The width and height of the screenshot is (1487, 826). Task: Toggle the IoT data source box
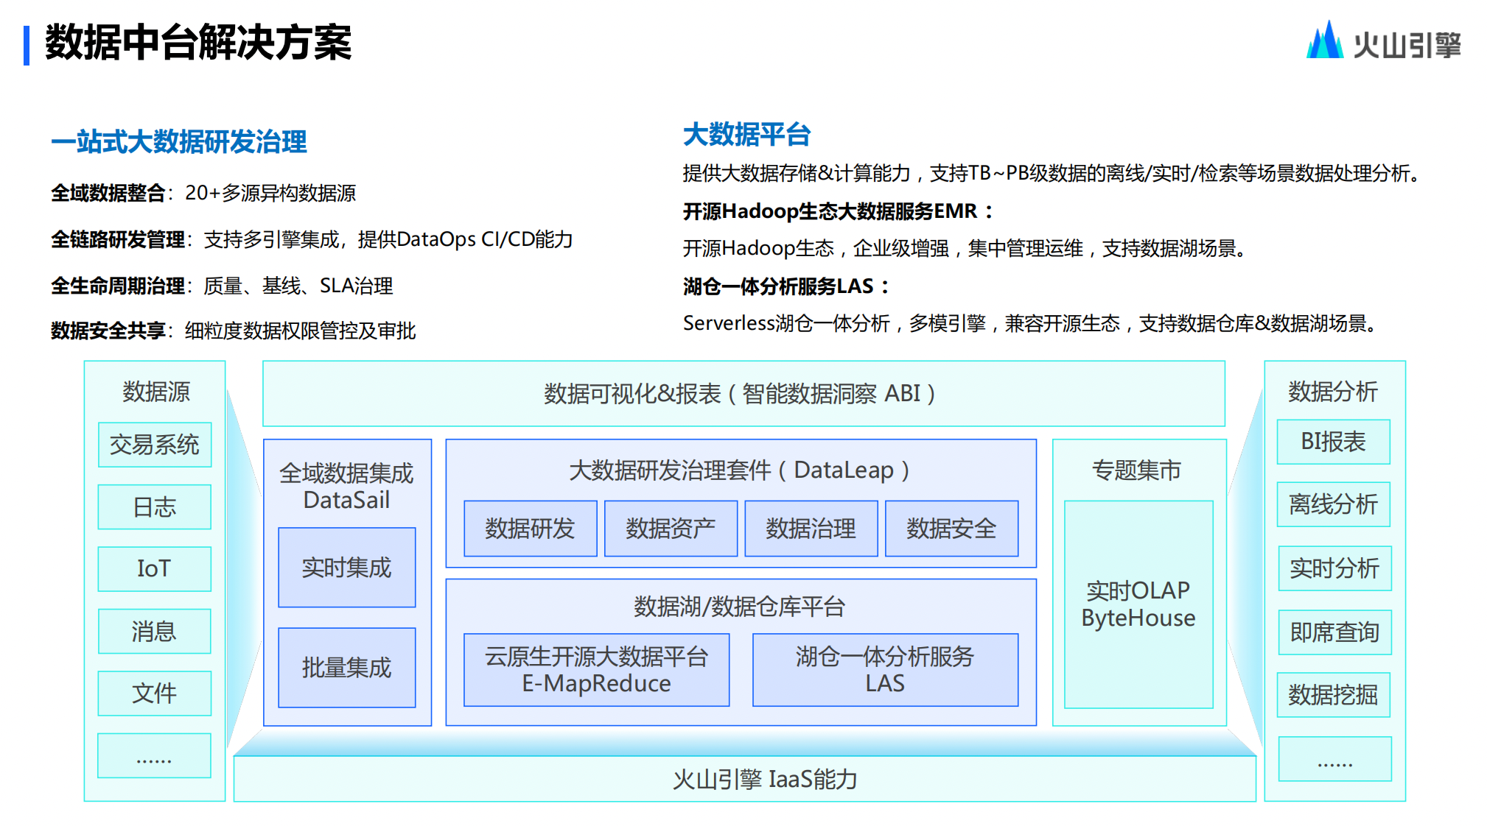(x=153, y=568)
